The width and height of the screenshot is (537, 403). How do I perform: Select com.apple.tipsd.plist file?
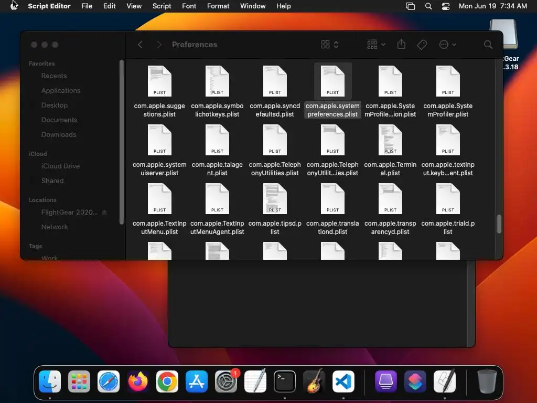[x=275, y=209]
